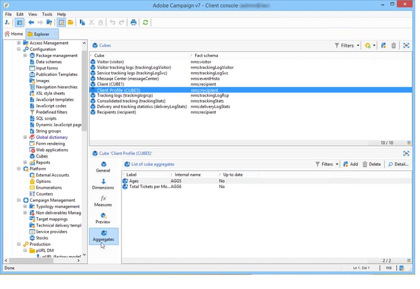Screen dimensions: 420x289
Task: Open the Aggregates section of the cube
Action: click(104, 236)
